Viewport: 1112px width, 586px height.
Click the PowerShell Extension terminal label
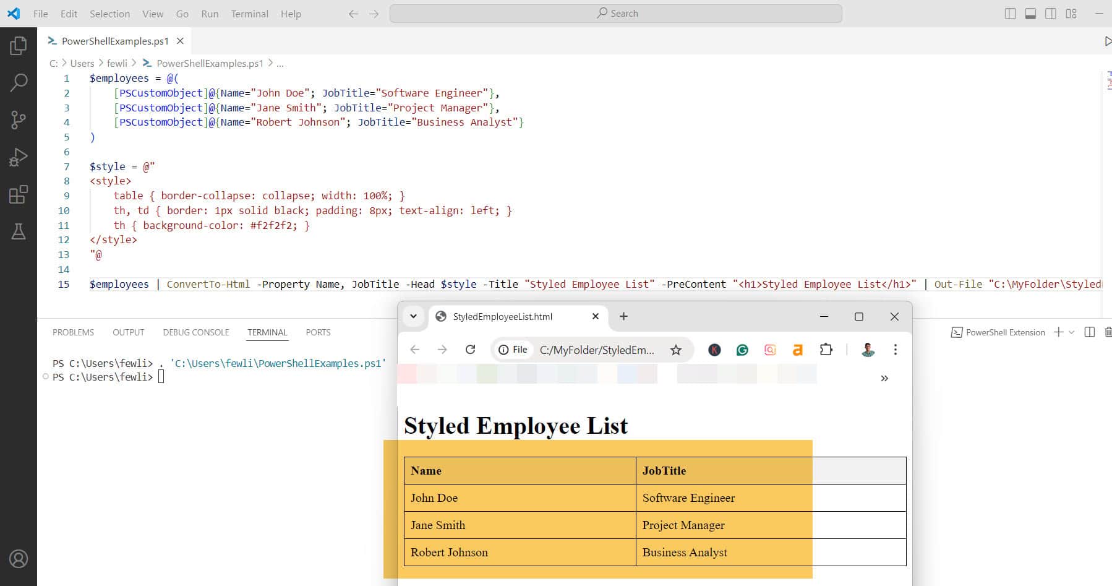[x=998, y=332]
